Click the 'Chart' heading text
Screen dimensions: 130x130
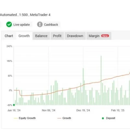(x=9, y=36)
